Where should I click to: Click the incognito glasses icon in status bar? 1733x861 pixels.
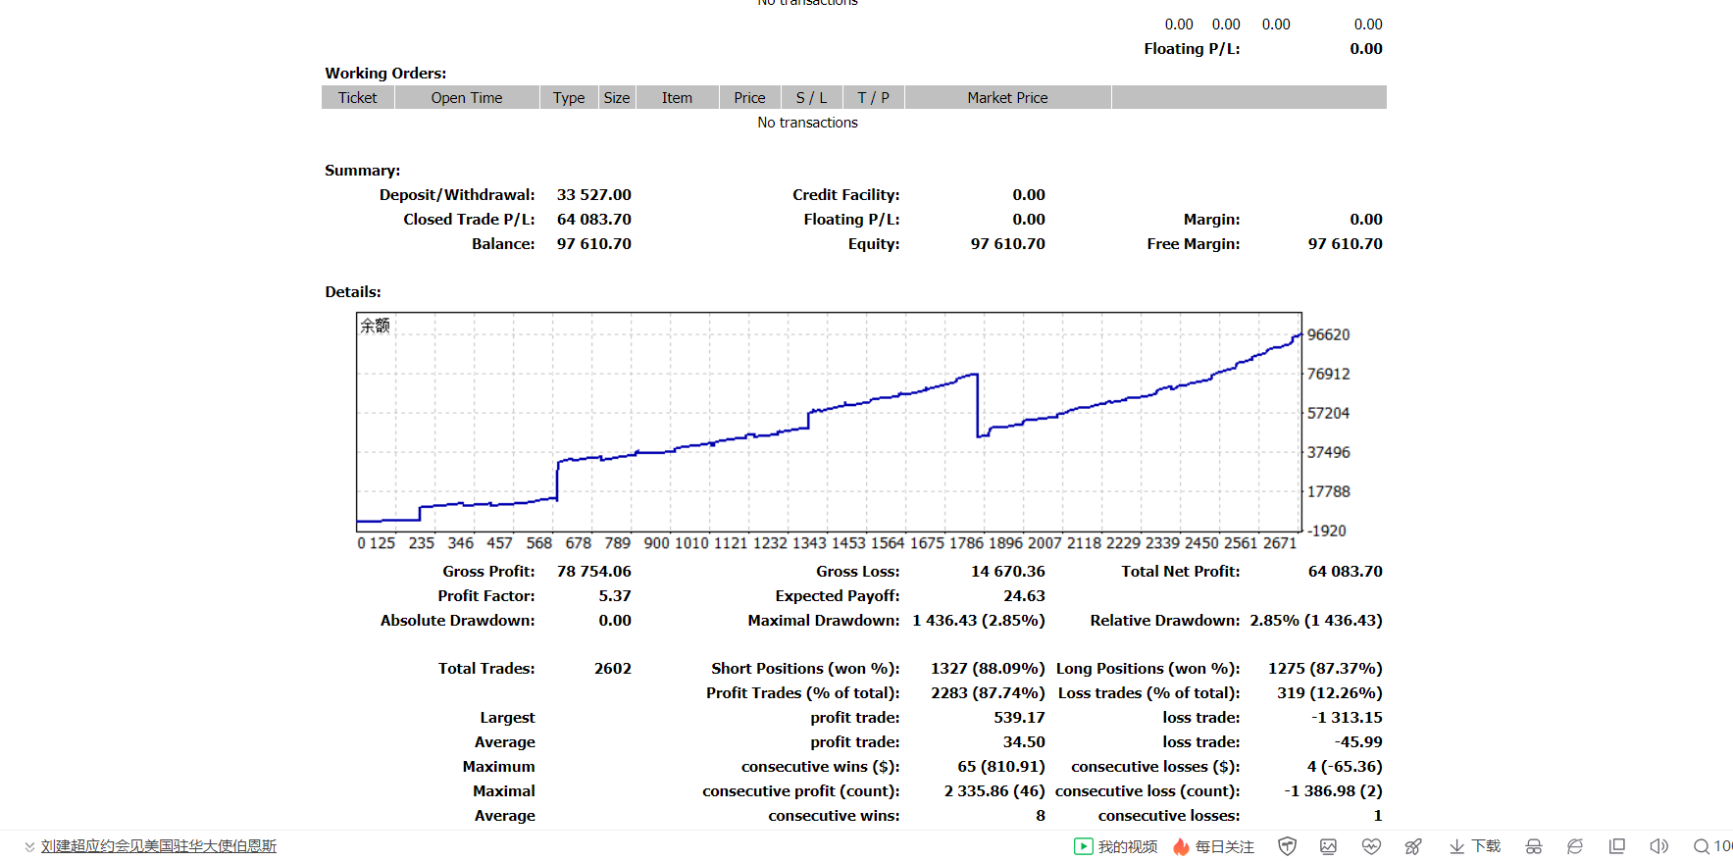[1534, 846]
